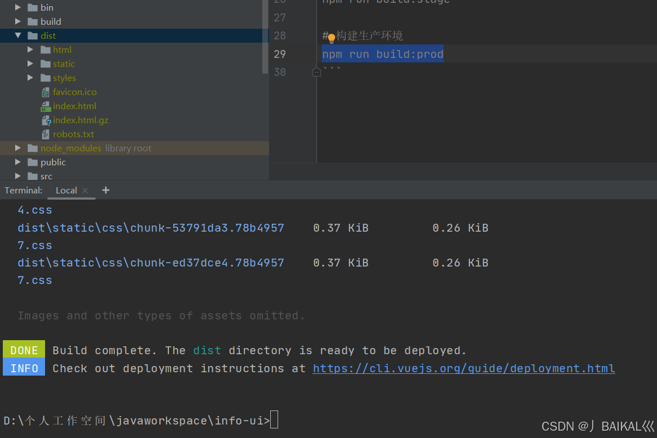Image resolution: width=657 pixels, height=438 pixels.
Task: Select robots.txt in the project tree
Action: (x=73, y=134)
